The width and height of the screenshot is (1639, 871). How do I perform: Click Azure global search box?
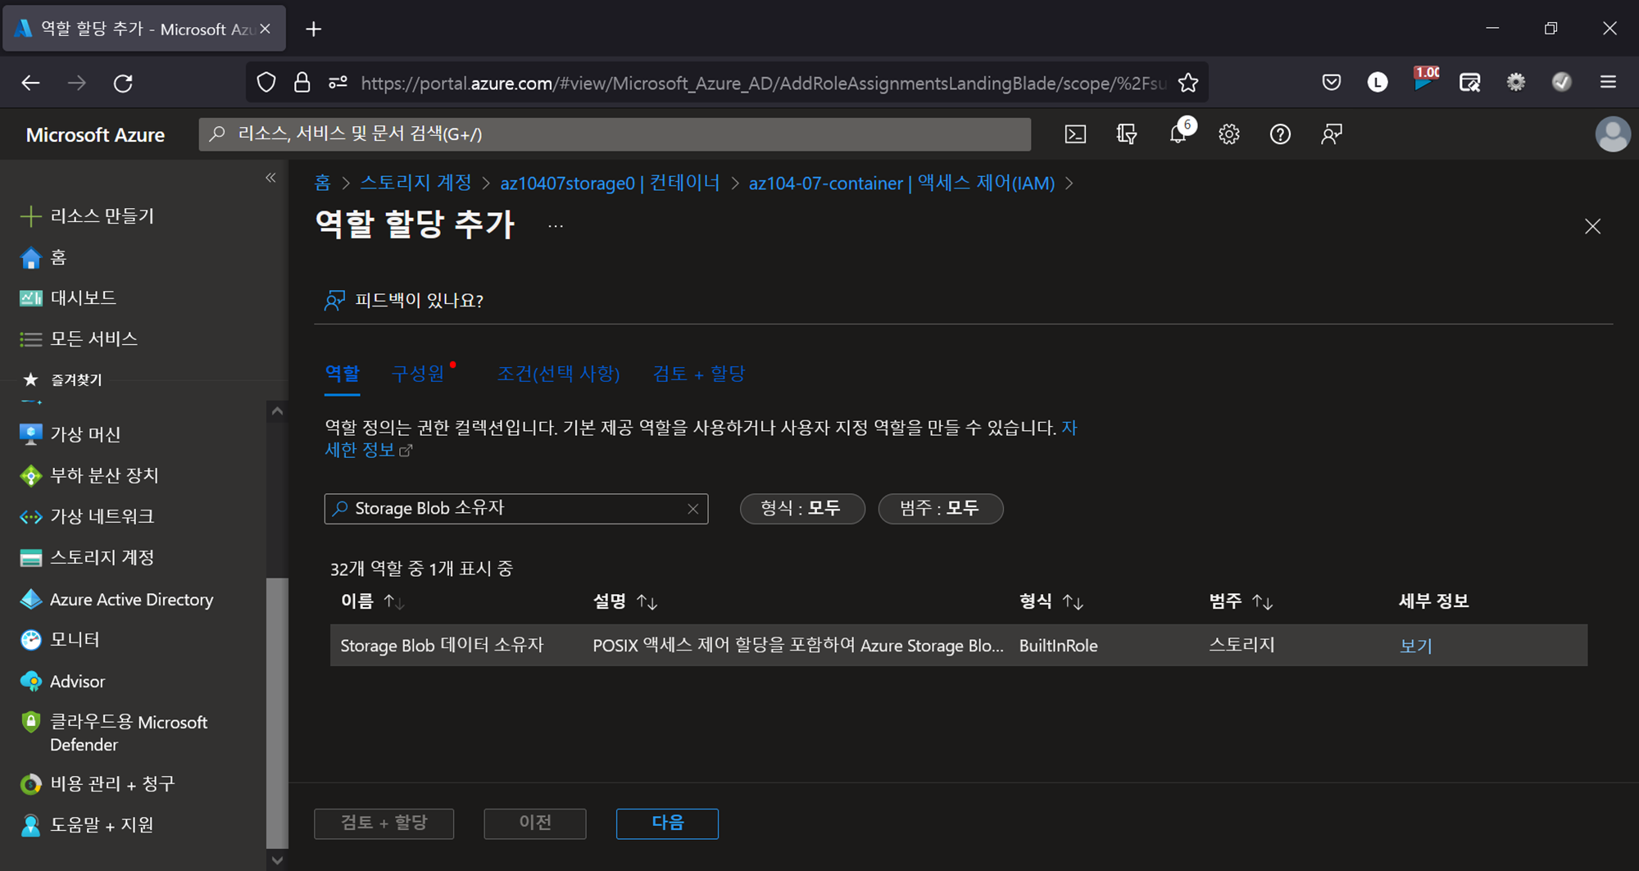(615, 134)
